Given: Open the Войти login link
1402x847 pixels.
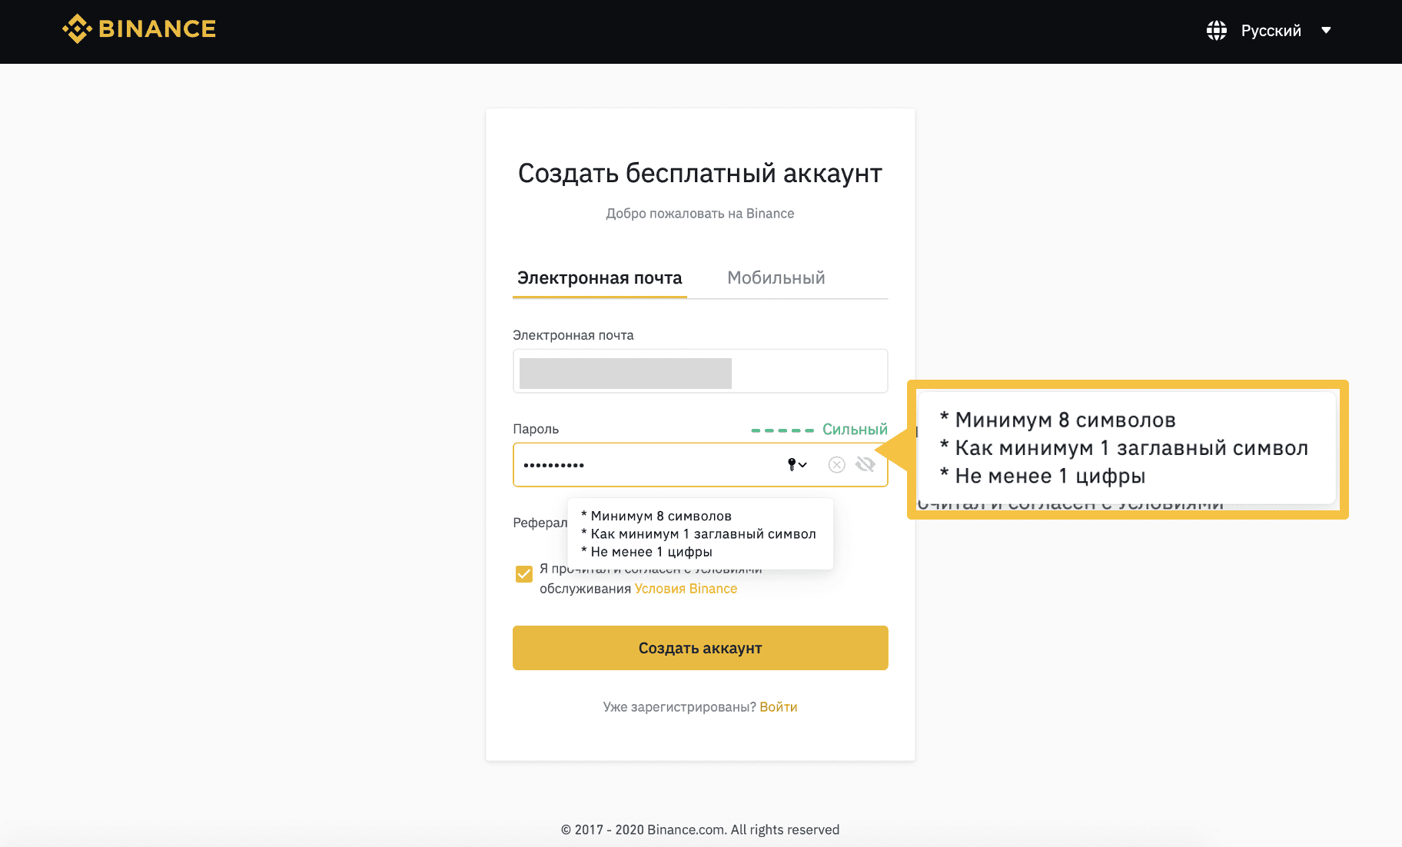Looking at the screenshot, I should (779, 707).
